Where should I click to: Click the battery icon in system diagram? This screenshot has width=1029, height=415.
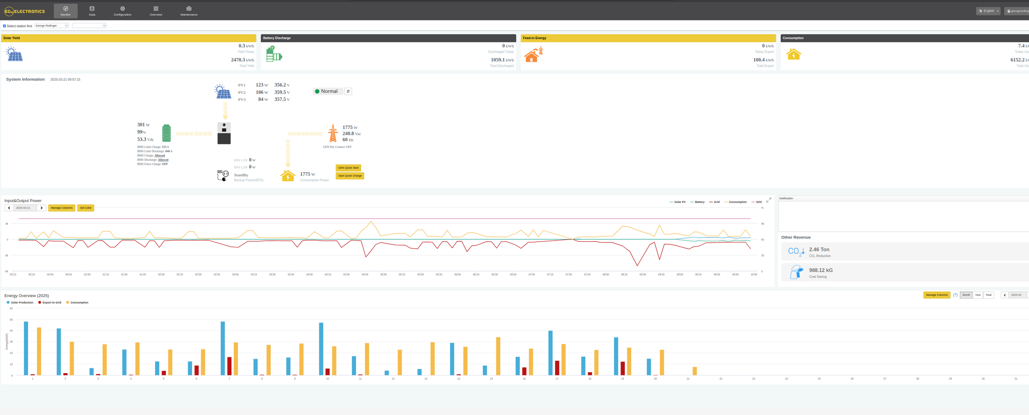pyautogui.click(x=166, y=133)
